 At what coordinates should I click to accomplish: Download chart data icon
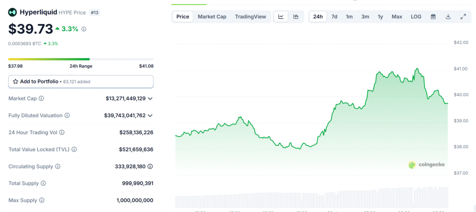click(448, 17)
